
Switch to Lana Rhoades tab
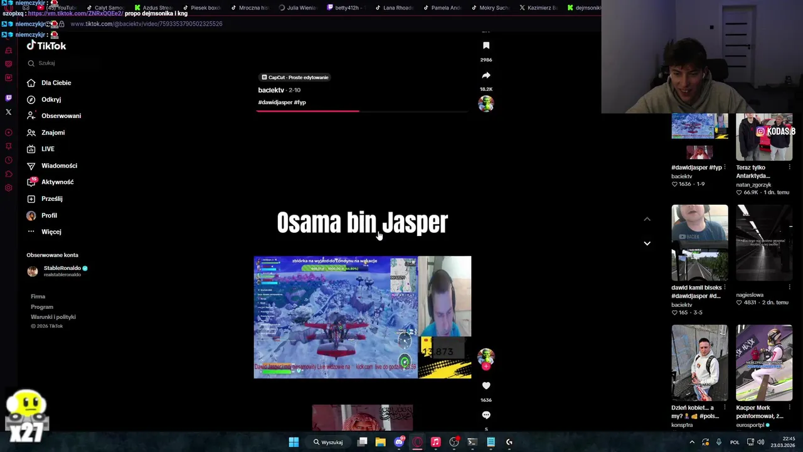click(395, 8)
